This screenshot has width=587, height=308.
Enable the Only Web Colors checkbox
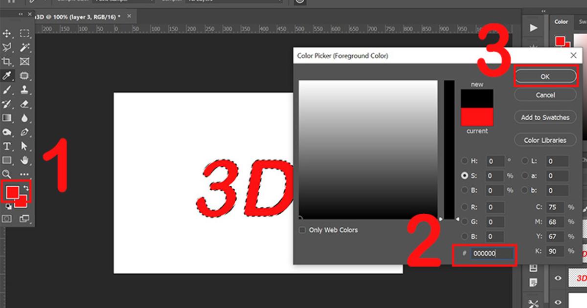tap(302, 230)
